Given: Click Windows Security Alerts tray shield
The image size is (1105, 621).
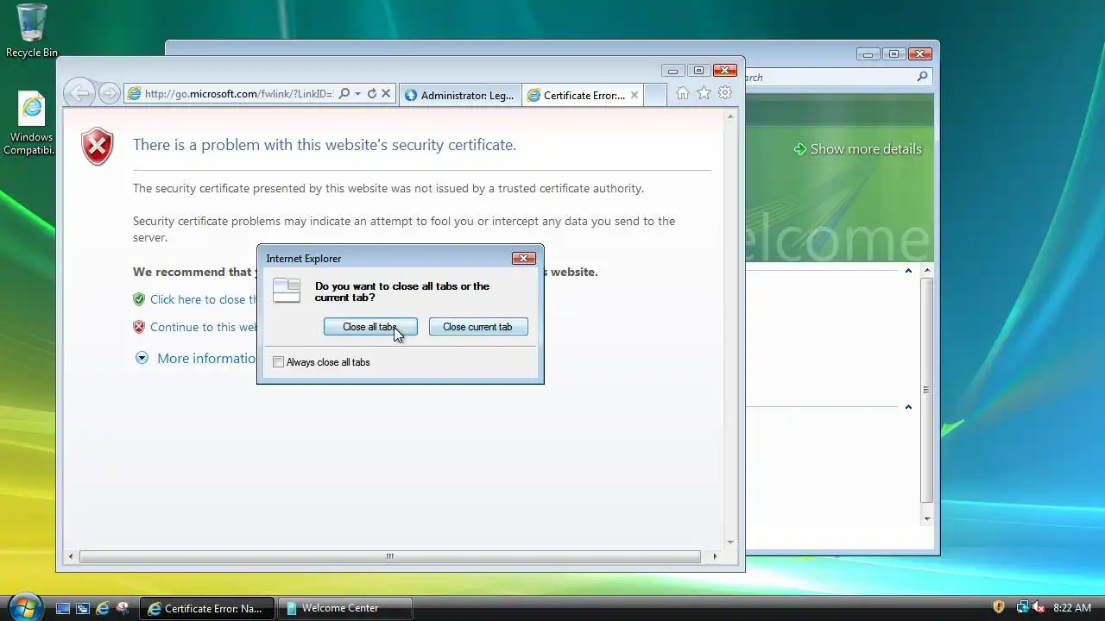Looking at the screenshot, I should 999,607.
